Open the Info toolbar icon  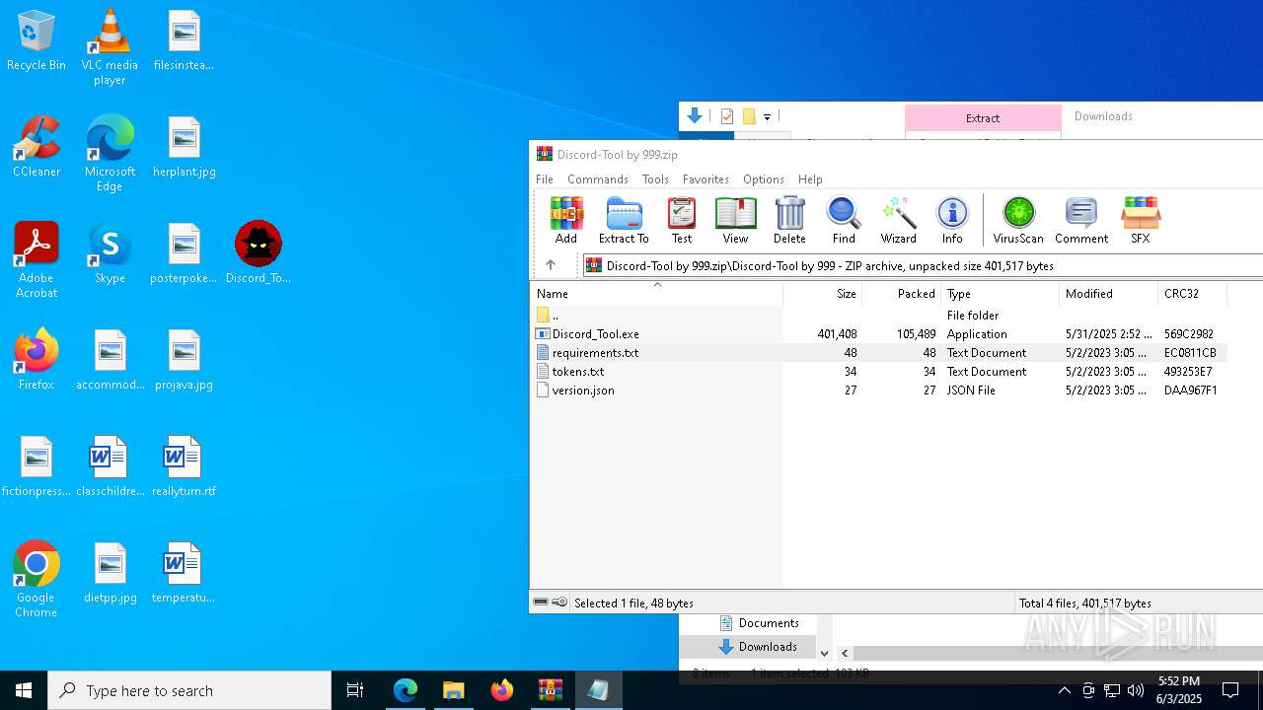click(x=952, y=220)
